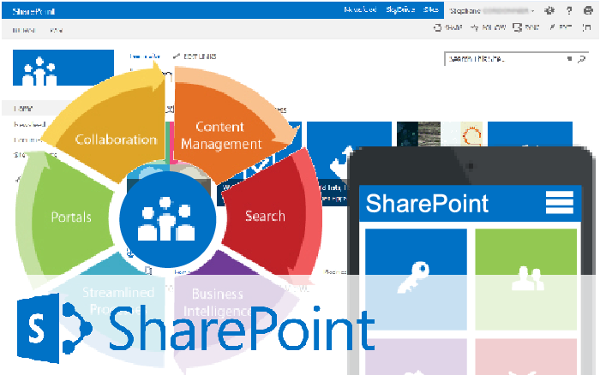Tap the green people tile on mobile
This screenshot has height=375, width=600.
[x=525, y=279]
